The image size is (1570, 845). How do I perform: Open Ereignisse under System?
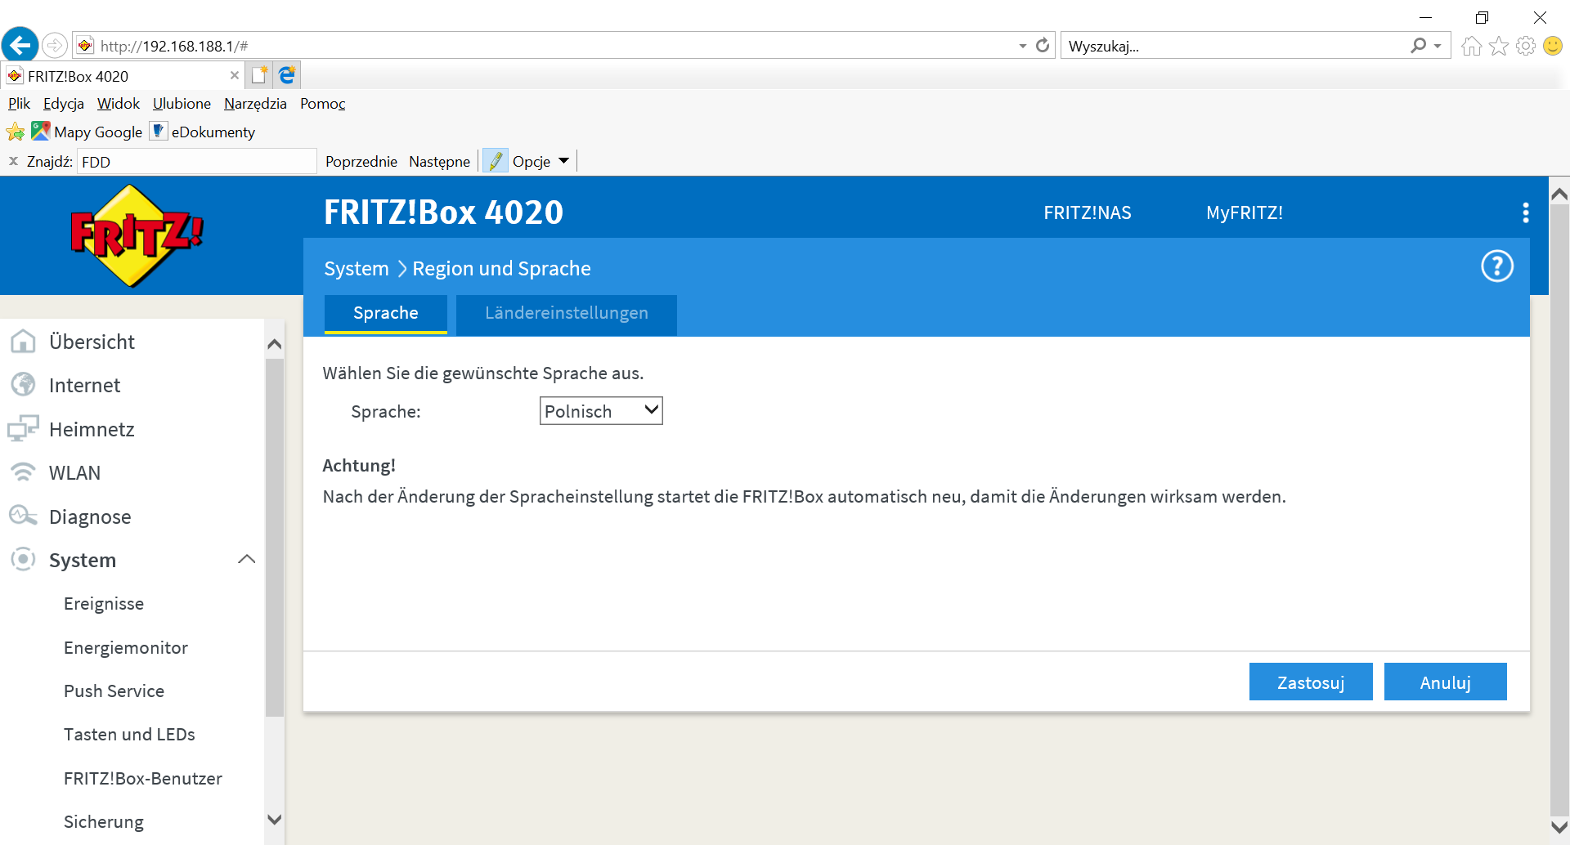[104, 603]
